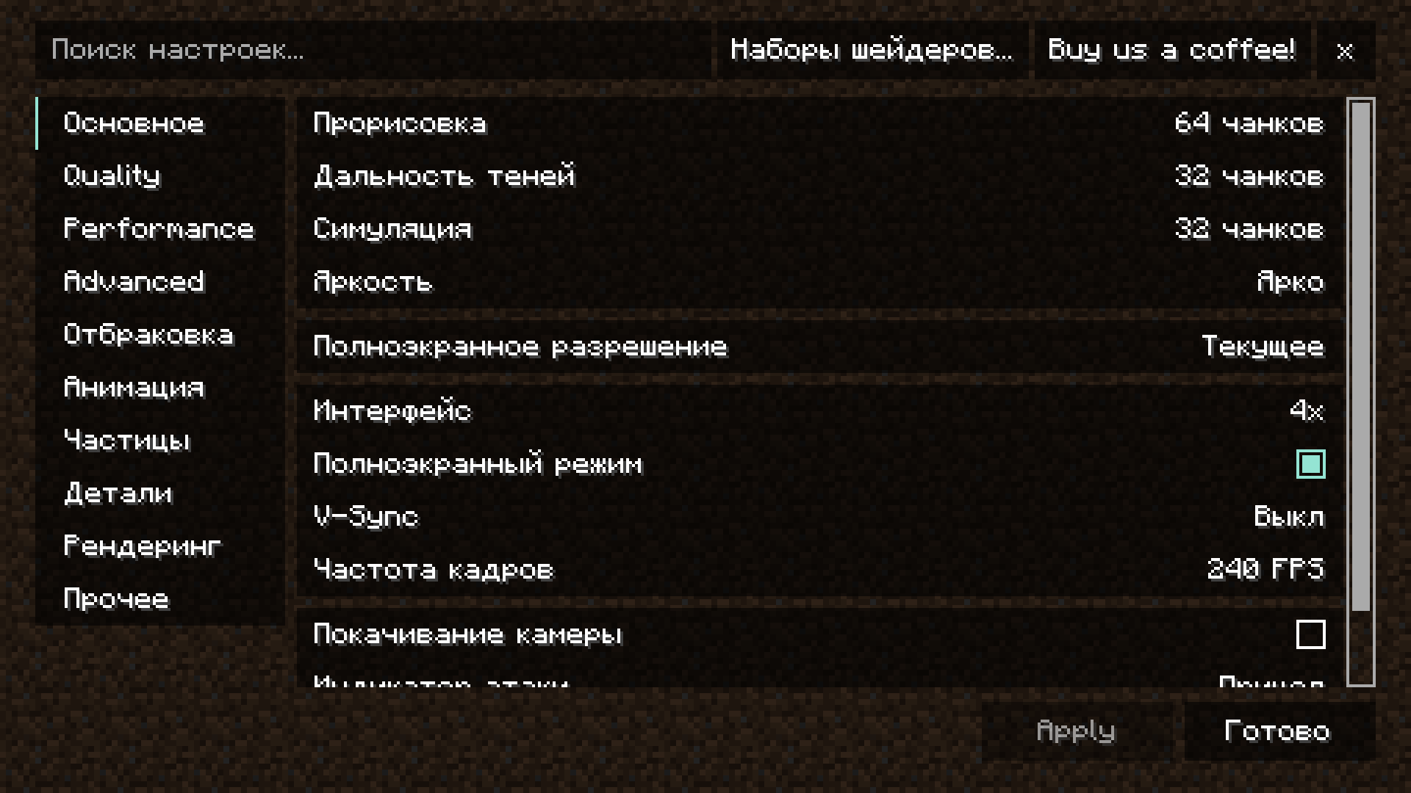Change Полноэкранное разрешение dropdown value

point(1263,346)
